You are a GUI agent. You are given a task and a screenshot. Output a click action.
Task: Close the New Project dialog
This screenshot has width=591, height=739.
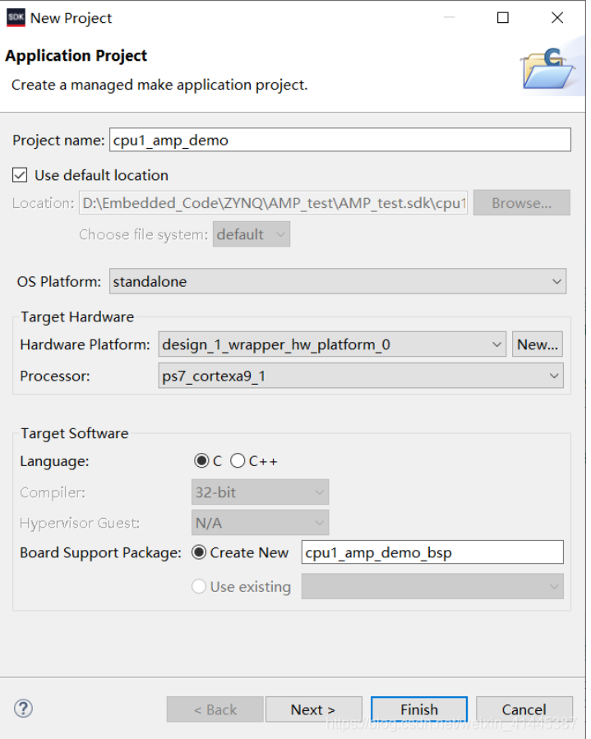[557, 17]
